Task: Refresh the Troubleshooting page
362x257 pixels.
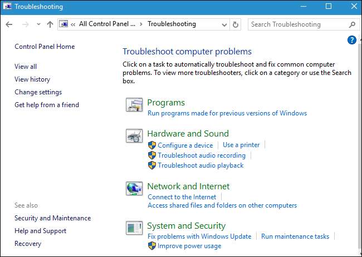Action: coord(235,24)
